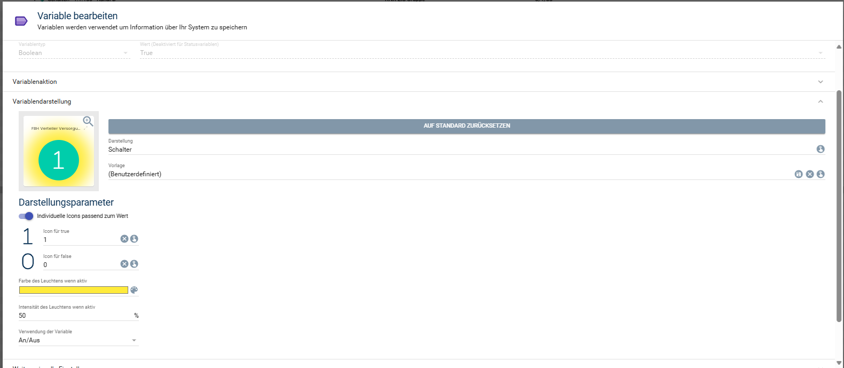844x368 pixels.
Task: Click the zoom magnifier on the preview tile
Action: click(88, 121)
